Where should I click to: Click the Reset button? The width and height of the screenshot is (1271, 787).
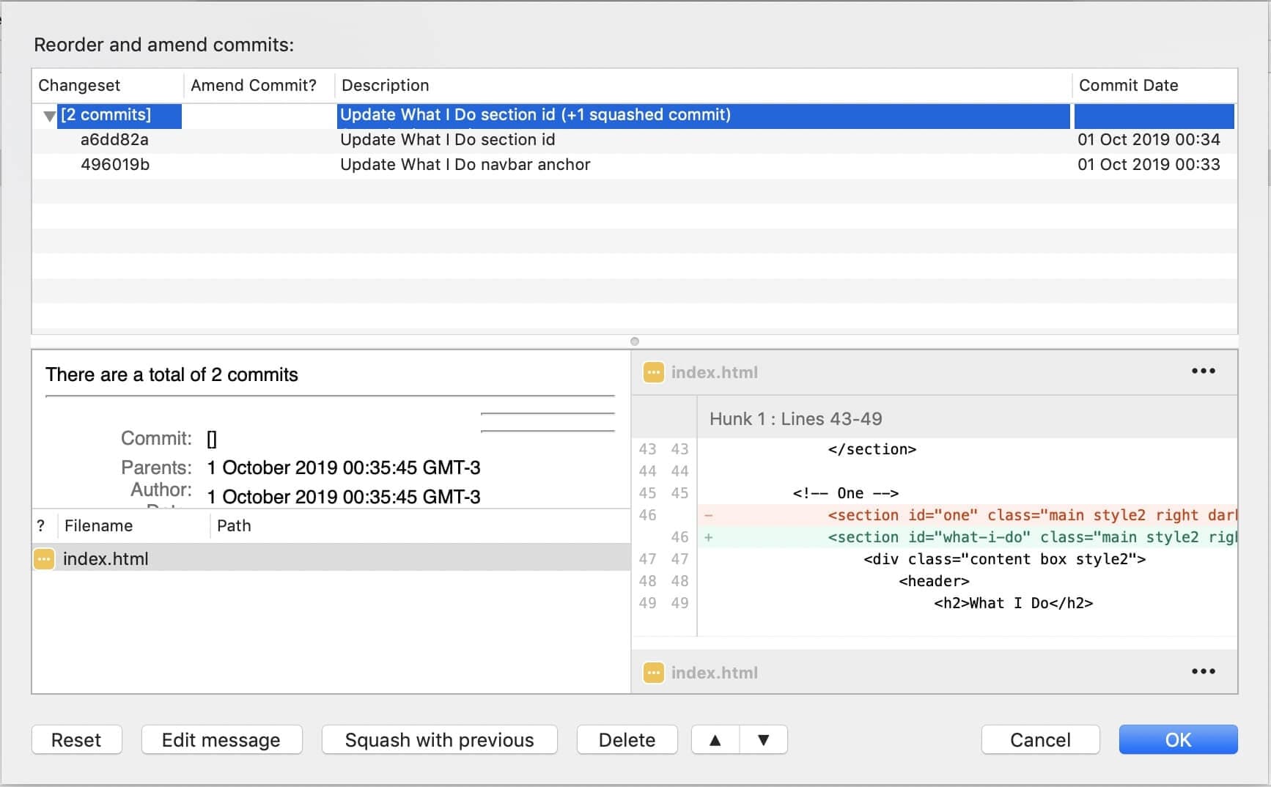(76, 740)
